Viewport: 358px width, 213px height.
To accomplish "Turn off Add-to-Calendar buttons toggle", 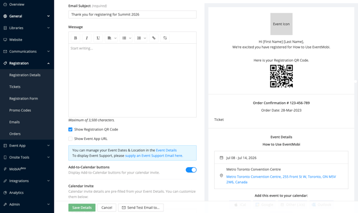I will 191,170.
